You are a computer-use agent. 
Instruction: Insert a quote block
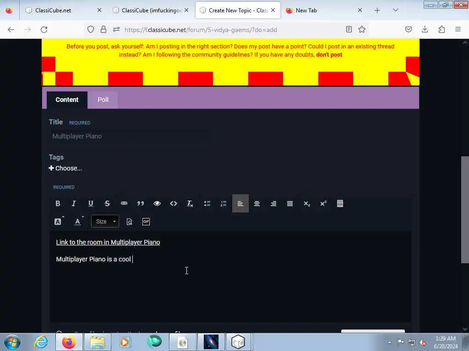click(x=140, y=203)
